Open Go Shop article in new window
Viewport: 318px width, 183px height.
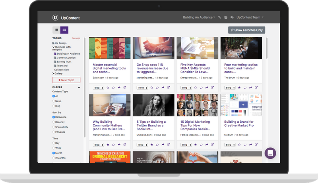tap(169, 88)
